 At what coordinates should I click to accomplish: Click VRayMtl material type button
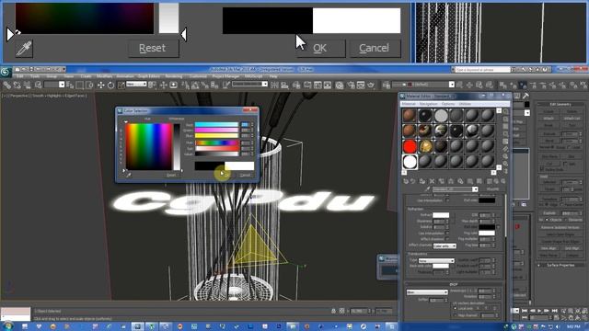[493, 189]
